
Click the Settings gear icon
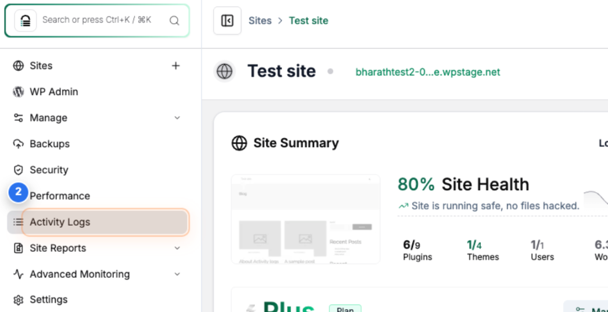click(18, 300)
